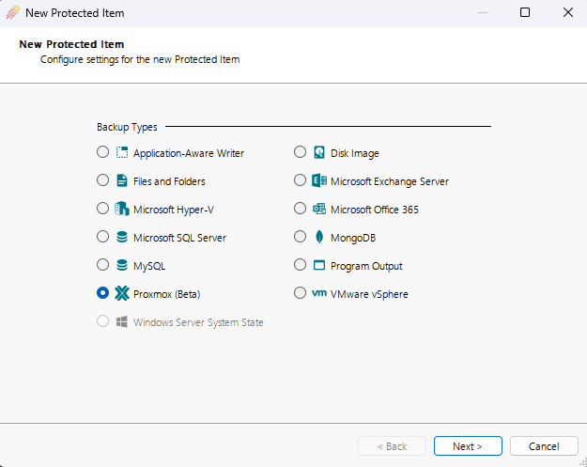Cancel the New Protected Item wizard

tap(544, 446)
